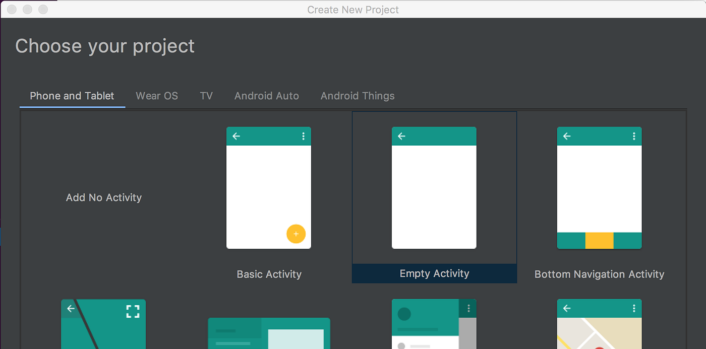Image resolution: width=706 pixels, height=349 pixels.
Task: Select Bottom Navigation Activity thumbnail
Action: pyautogui.click(x=600, y=188)
